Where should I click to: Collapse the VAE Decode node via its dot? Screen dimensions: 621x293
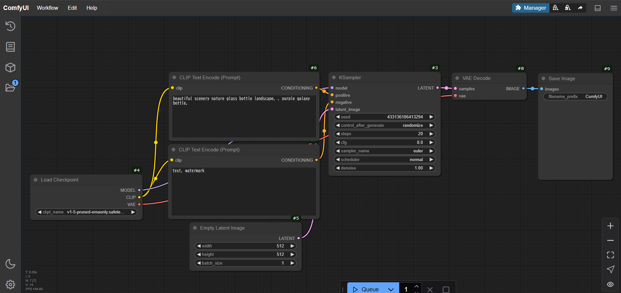(457, 78)
